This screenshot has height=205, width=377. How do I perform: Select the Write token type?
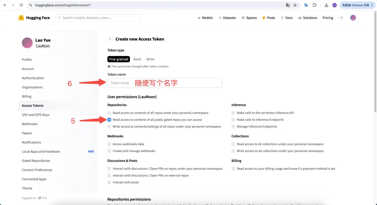click(150, 59)
